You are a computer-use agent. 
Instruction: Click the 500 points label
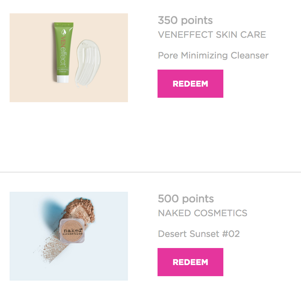[x=186, y=198]
